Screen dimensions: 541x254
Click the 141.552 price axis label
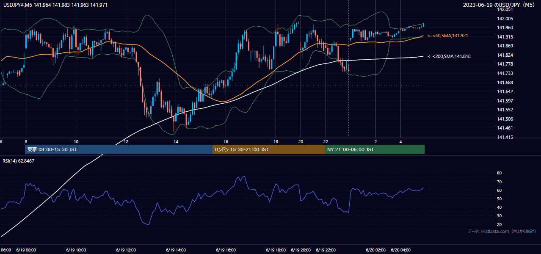[505, 110]
